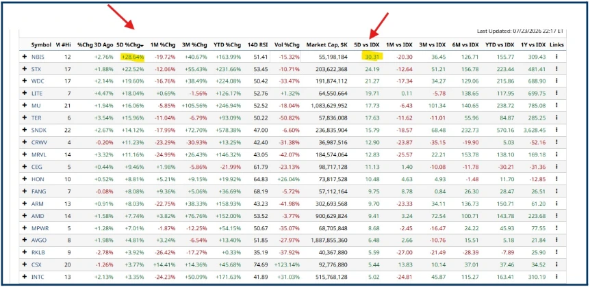This screenshot has height=287, width=590.
Task: Expand the TER row plus icon
Action: coord(25,118)
